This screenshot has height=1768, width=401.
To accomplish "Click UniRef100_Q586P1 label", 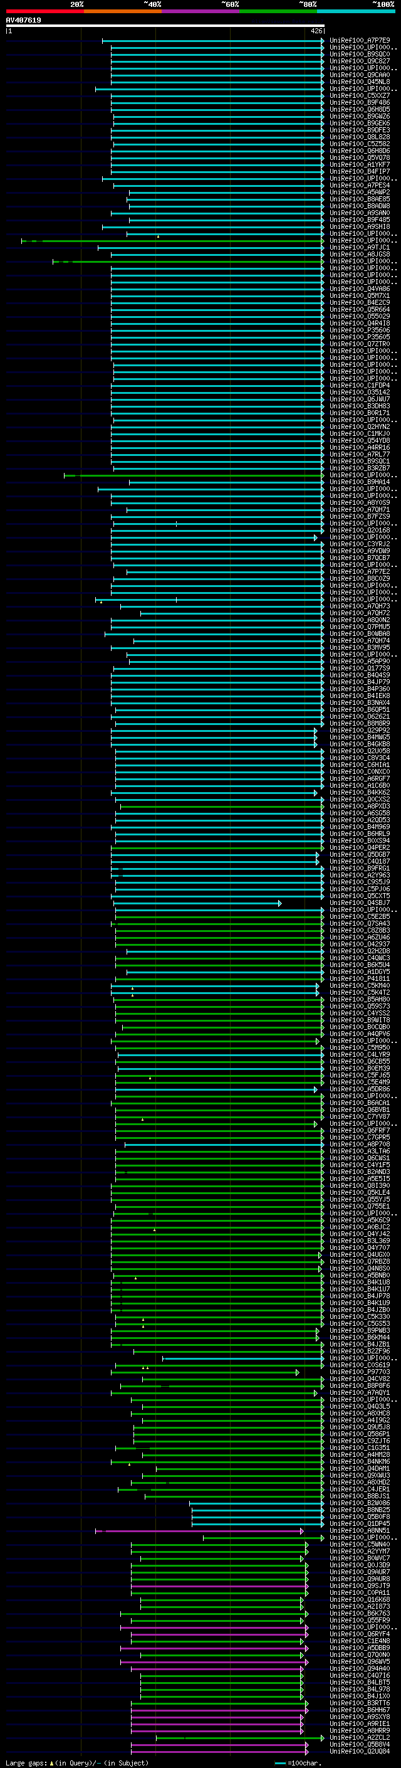I will [x=360, y=1434].
